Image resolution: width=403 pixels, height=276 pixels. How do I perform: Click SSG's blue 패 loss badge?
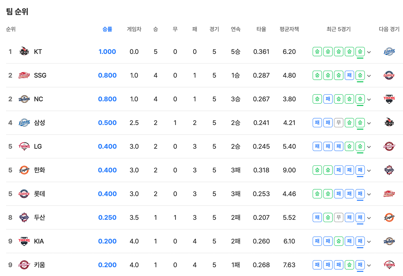coord(349,75)
